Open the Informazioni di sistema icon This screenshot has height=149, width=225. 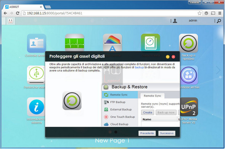36,107
